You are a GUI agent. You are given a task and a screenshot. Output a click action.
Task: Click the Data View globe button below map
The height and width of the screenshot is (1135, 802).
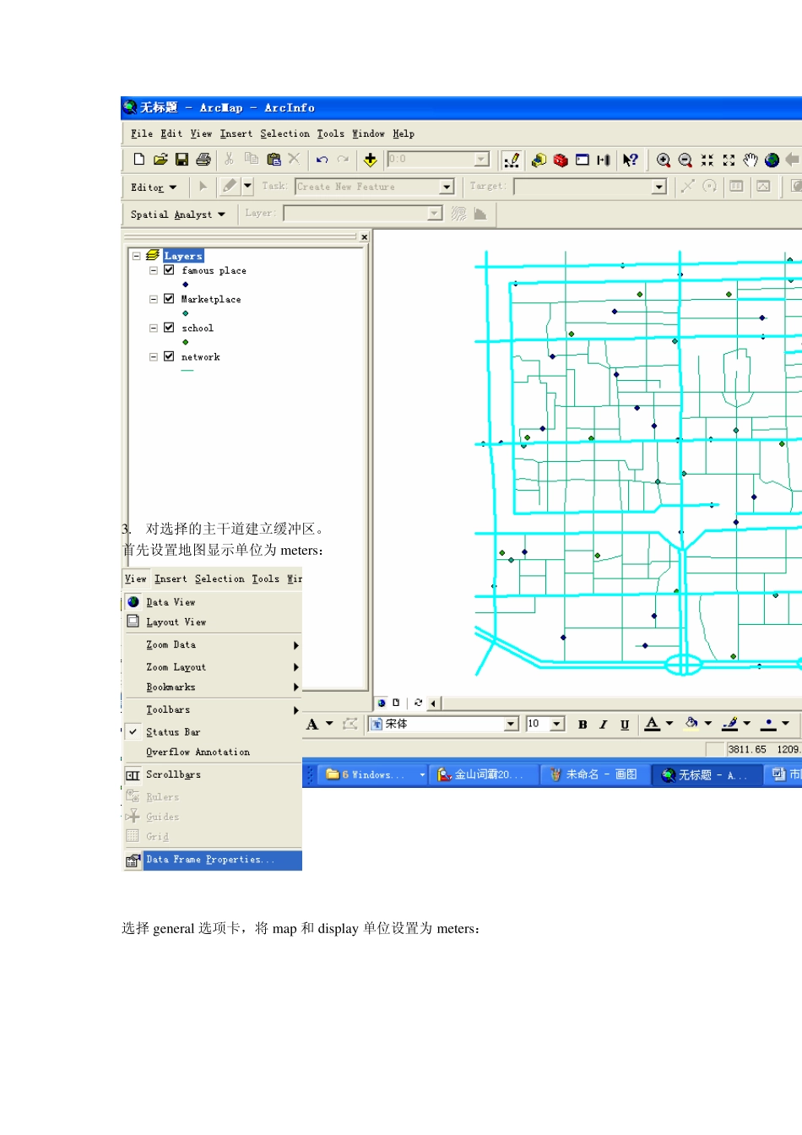(x=382, y=703)
